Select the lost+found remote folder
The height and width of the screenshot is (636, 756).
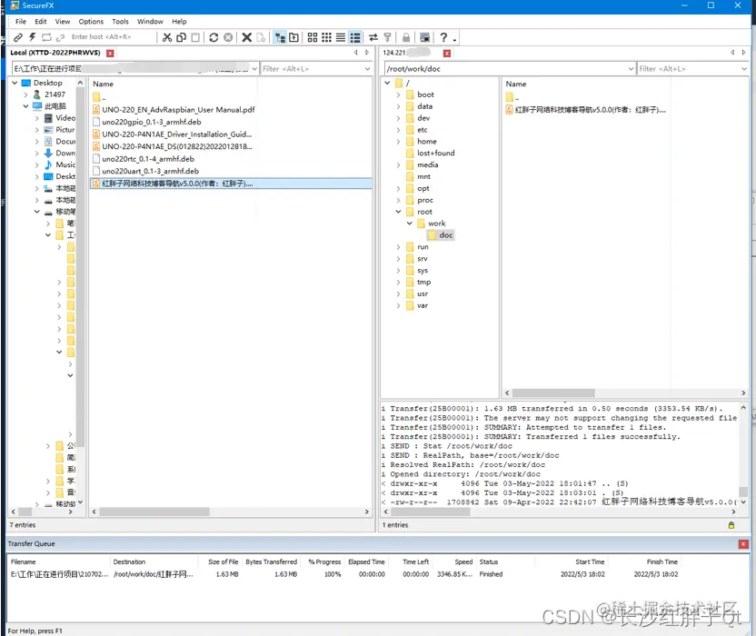coord(435,153)
